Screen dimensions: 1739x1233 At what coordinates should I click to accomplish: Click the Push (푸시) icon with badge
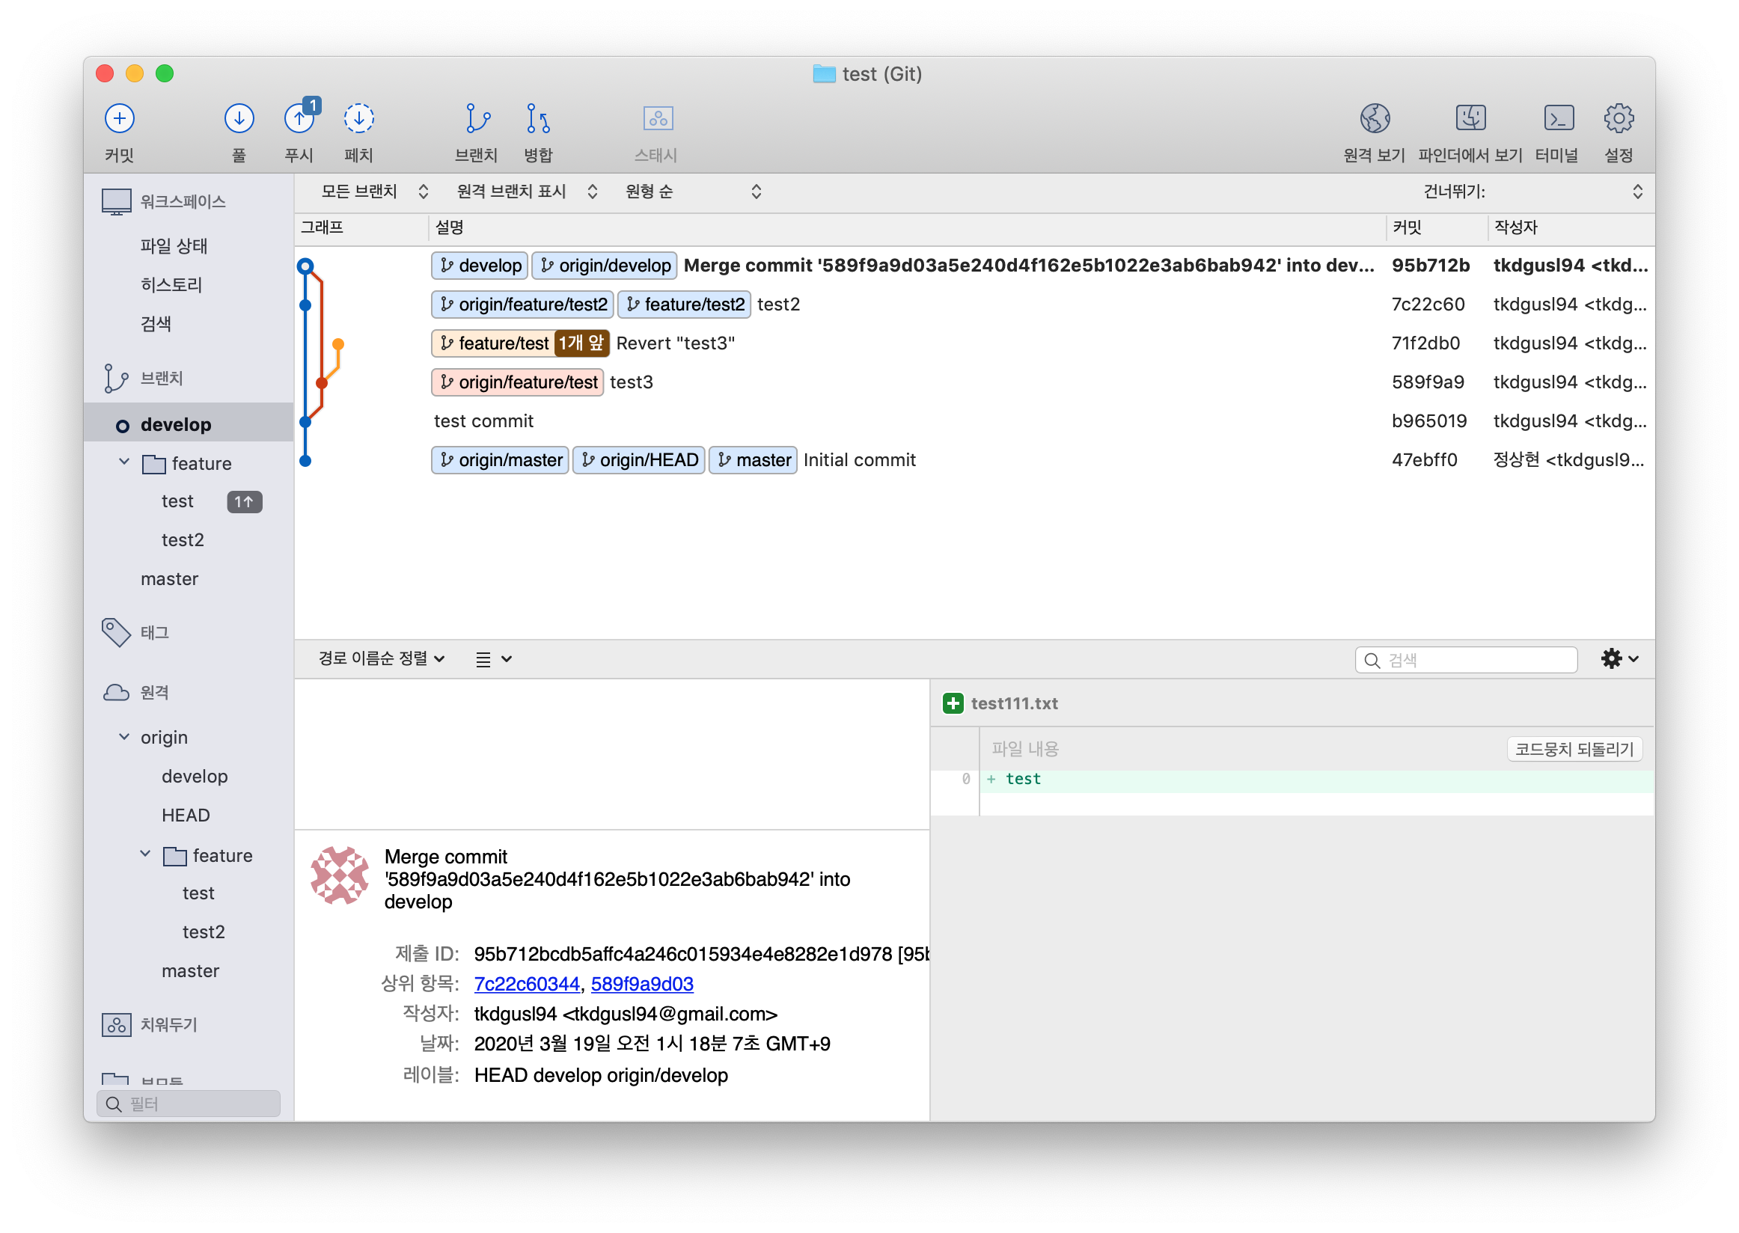click(x=299, y=118)
